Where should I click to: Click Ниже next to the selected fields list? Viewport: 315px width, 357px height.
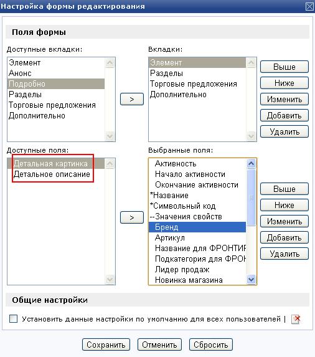click(x=284, y=205)
